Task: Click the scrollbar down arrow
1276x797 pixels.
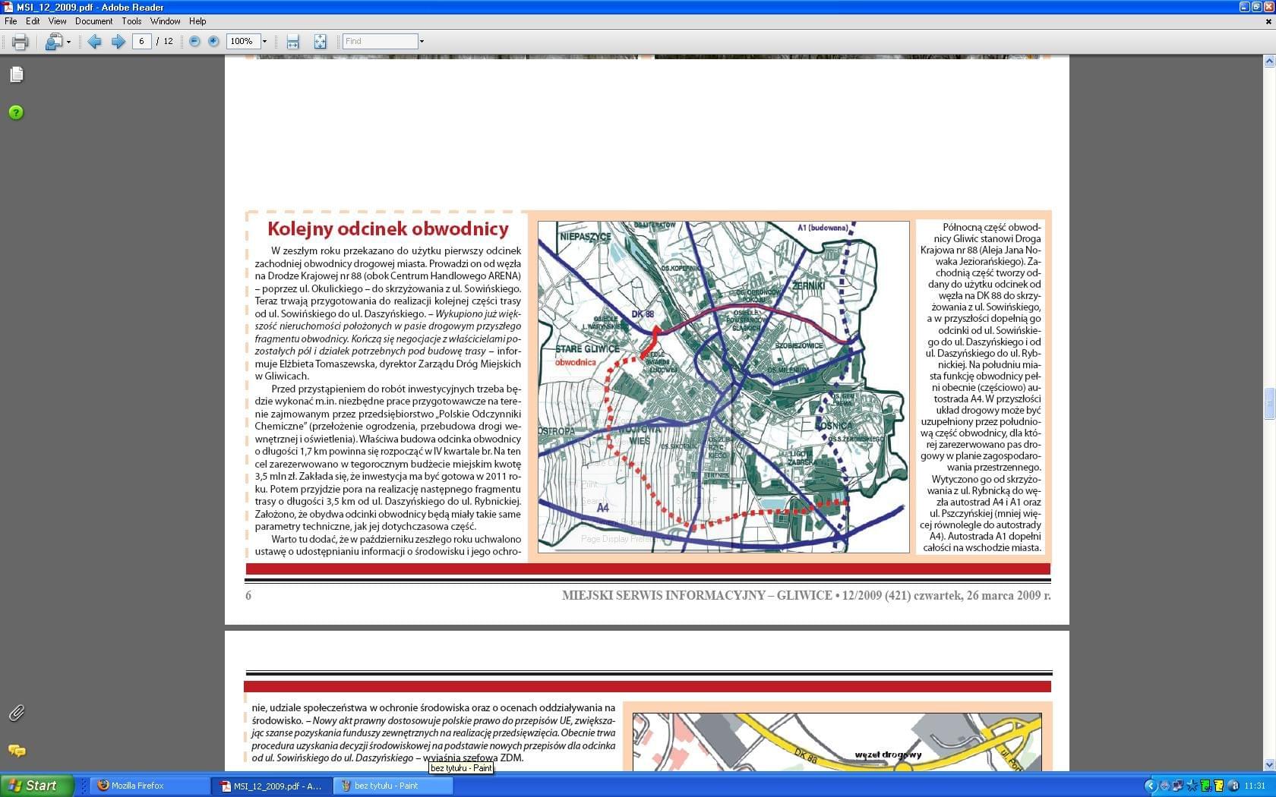Action: point(1269,765)
